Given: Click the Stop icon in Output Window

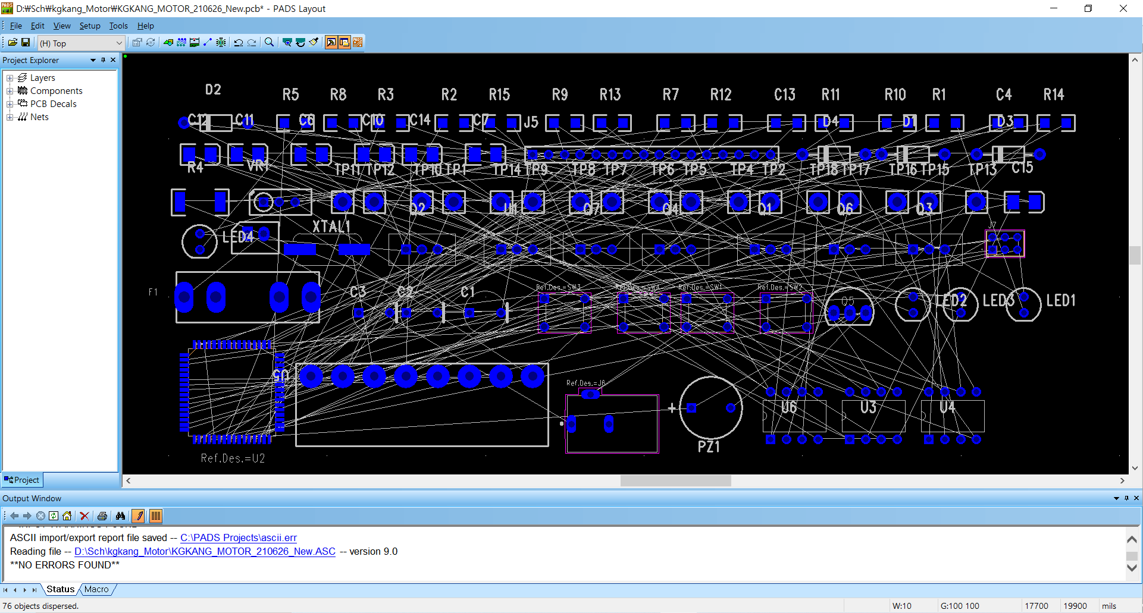Looking at the screenshot, I should (x=40, y=516).
